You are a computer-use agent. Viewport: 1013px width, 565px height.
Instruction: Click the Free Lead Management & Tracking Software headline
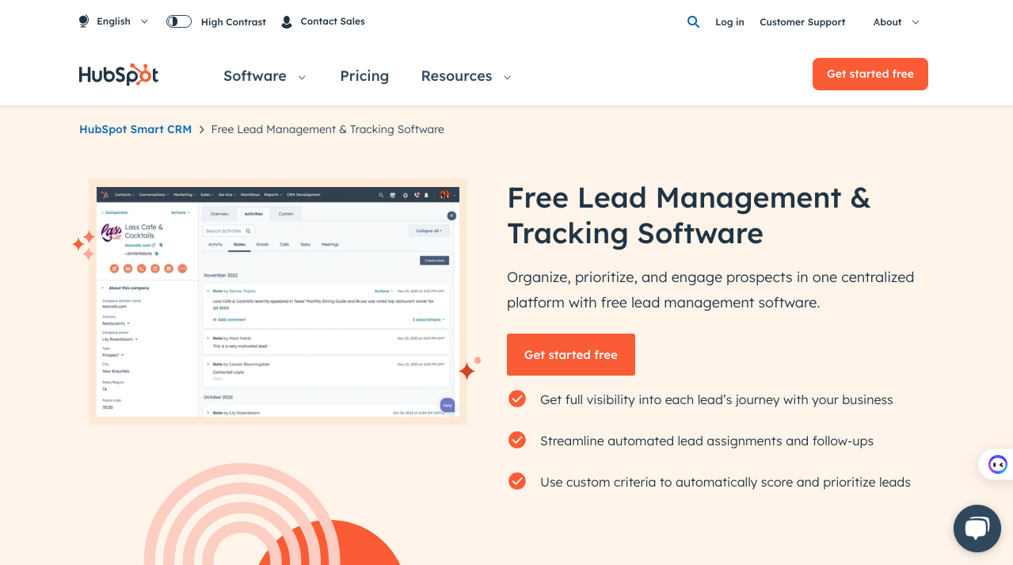pyautogui.click(x=689, y=216)
